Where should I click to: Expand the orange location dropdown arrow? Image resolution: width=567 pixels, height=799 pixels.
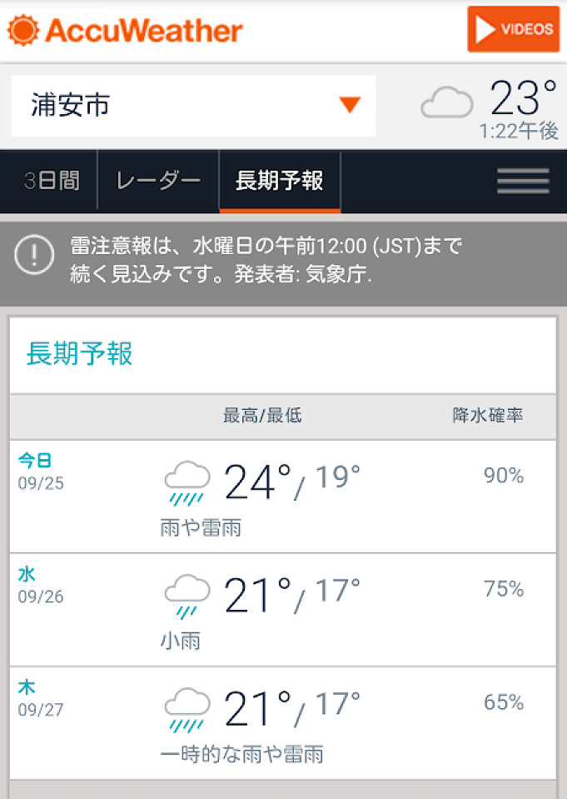[x=350, y=105]
